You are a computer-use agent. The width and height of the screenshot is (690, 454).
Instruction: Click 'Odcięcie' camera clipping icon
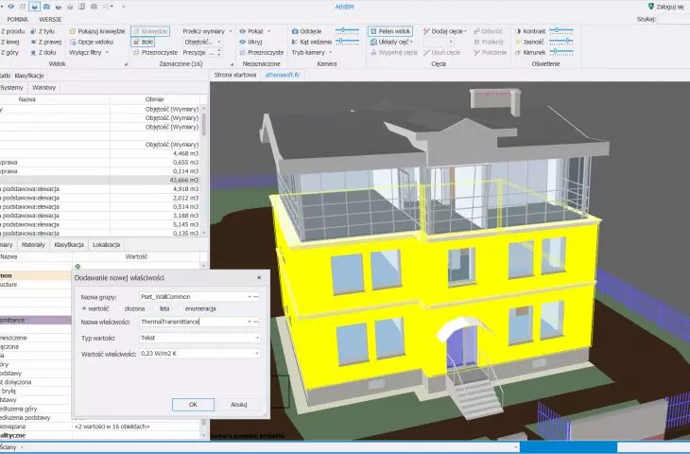[x=295, y=31]
